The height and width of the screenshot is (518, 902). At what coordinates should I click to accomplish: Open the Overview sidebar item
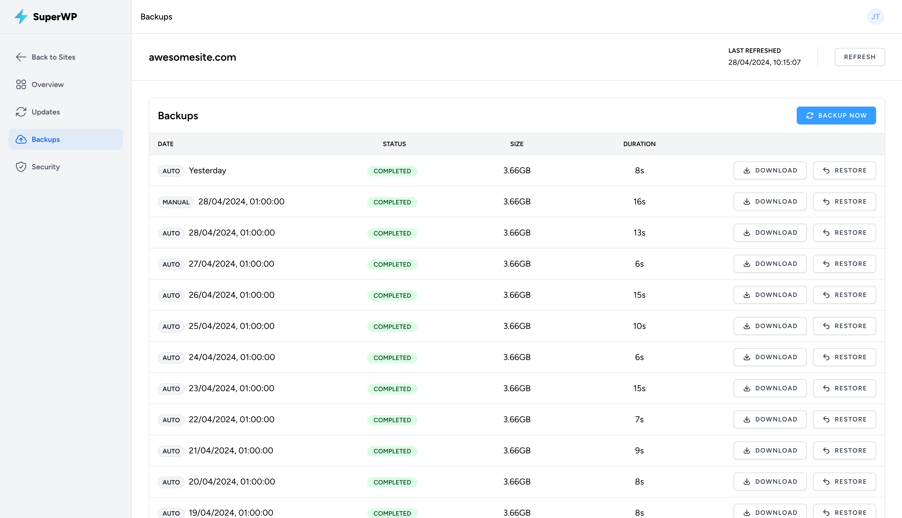click(x=47, y=84)
